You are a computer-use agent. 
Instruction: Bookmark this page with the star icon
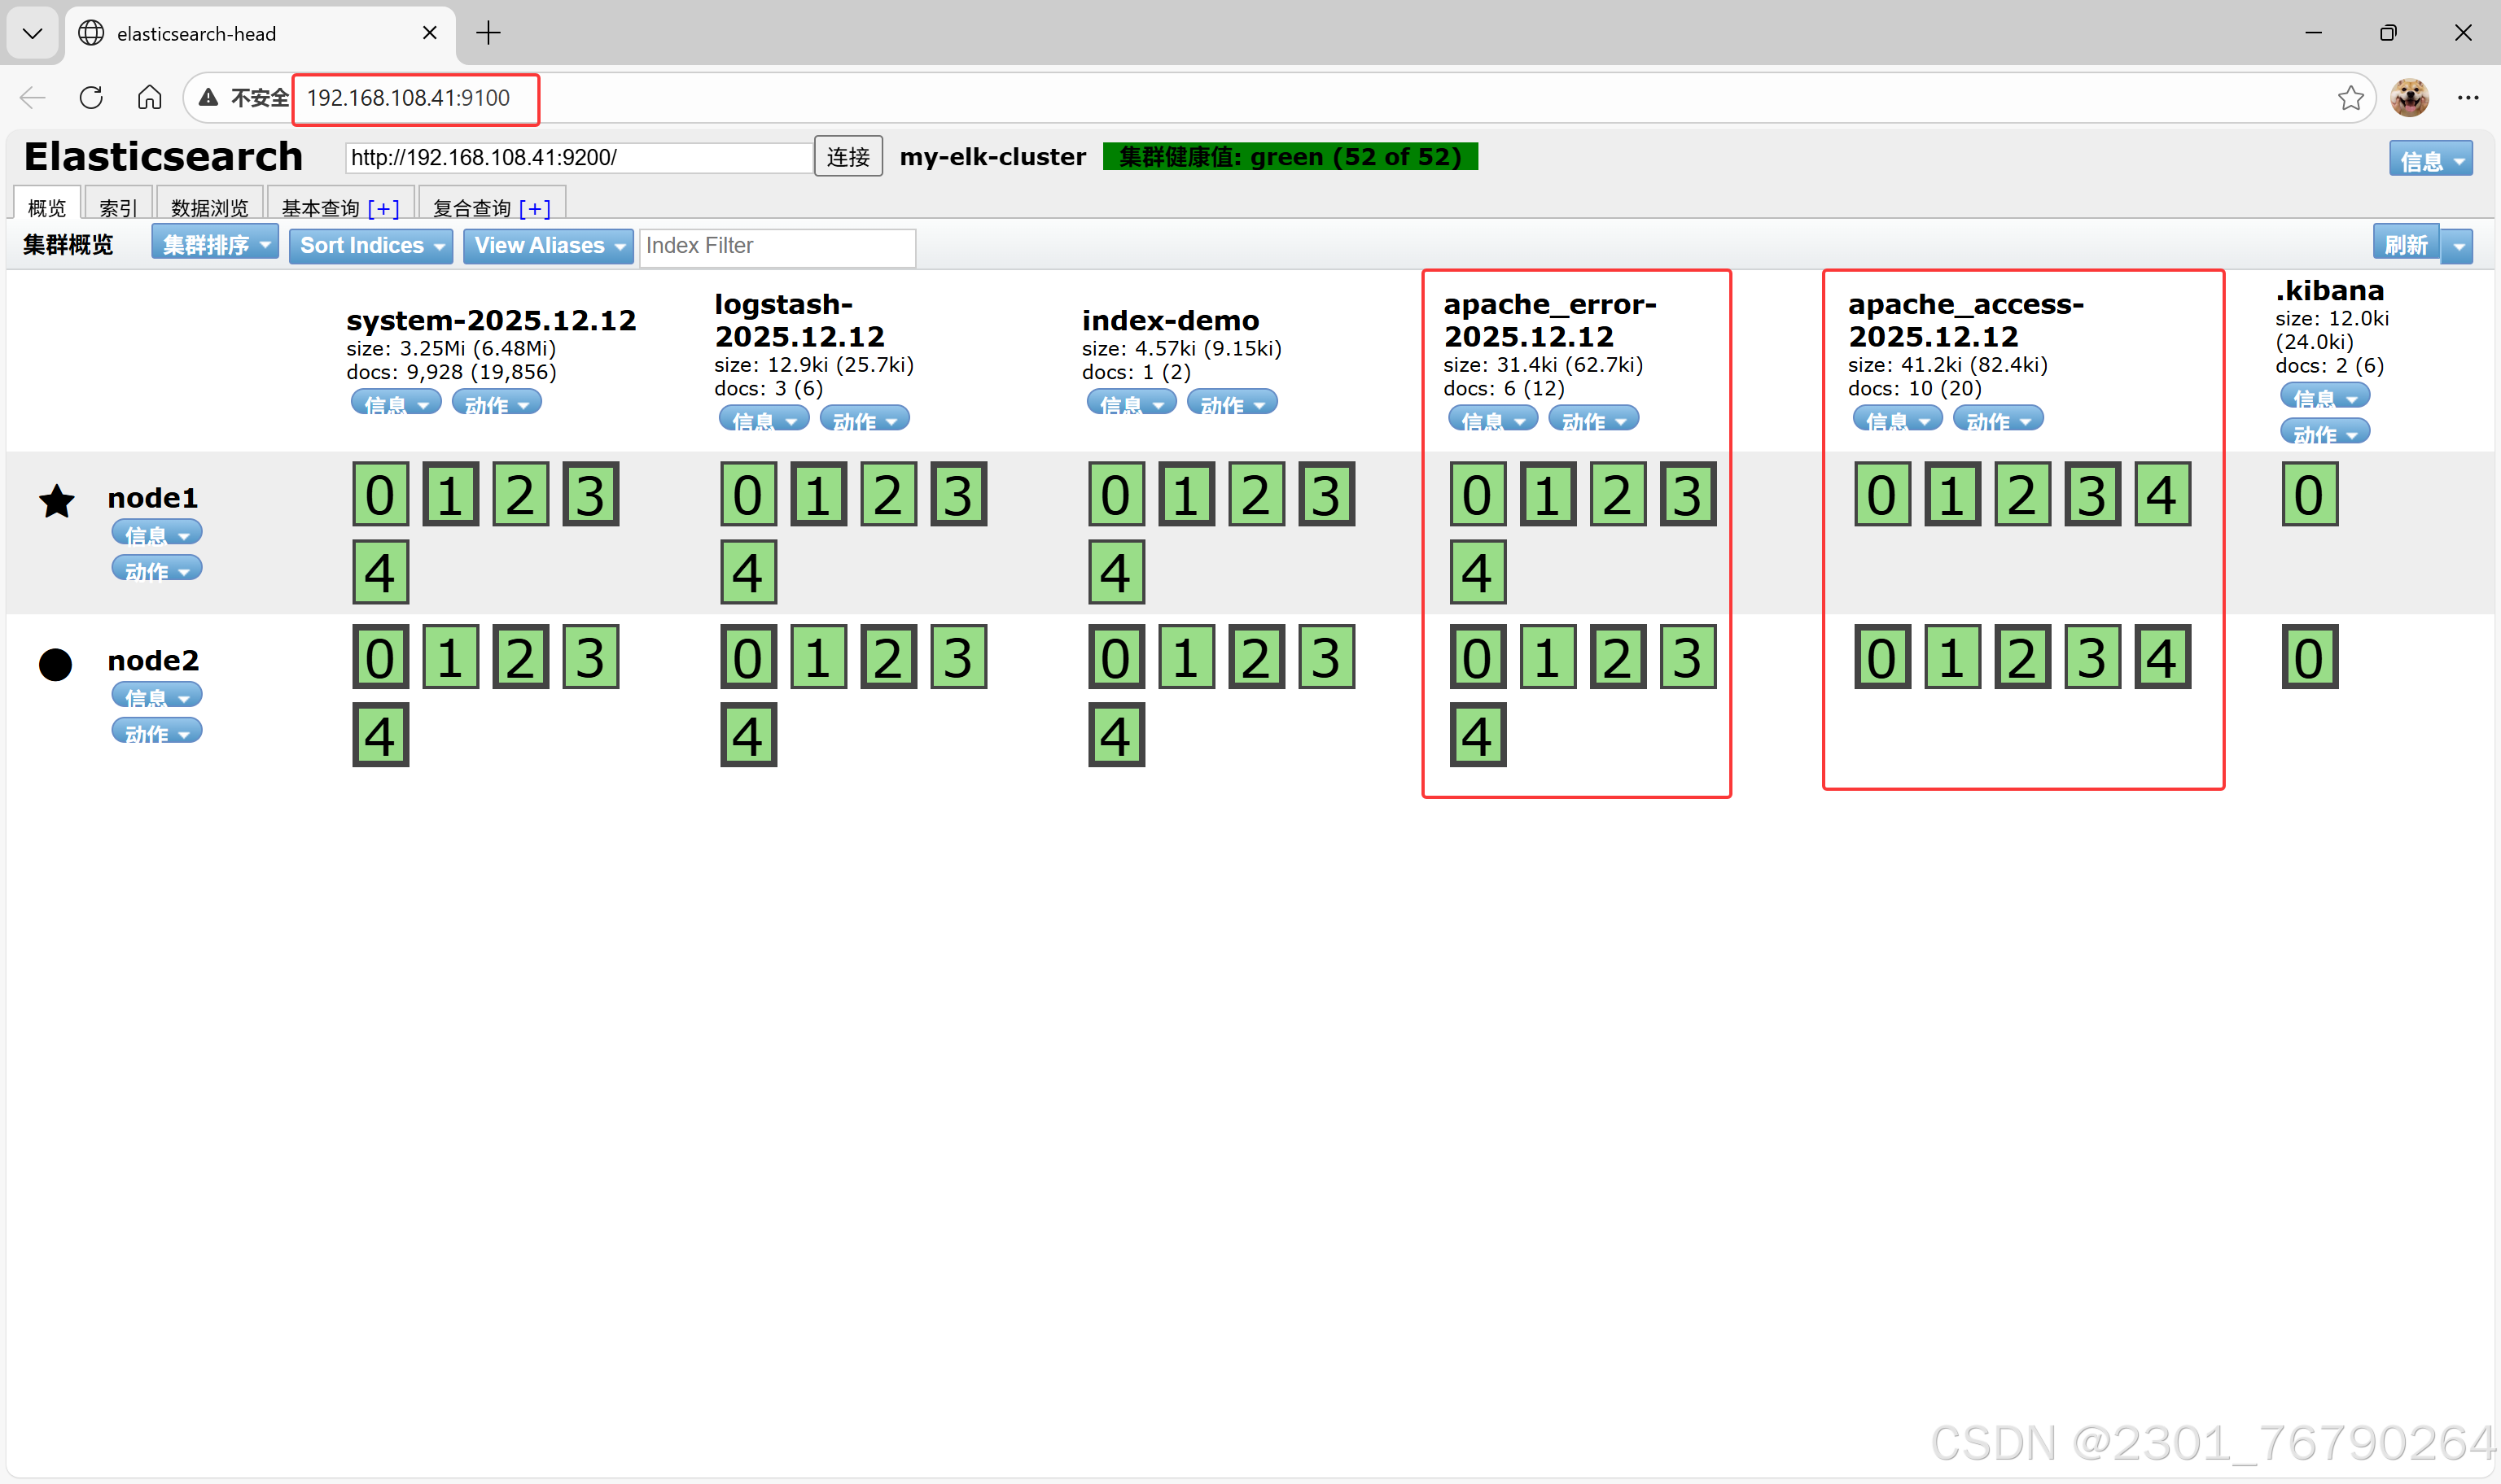click(2350, 97)
